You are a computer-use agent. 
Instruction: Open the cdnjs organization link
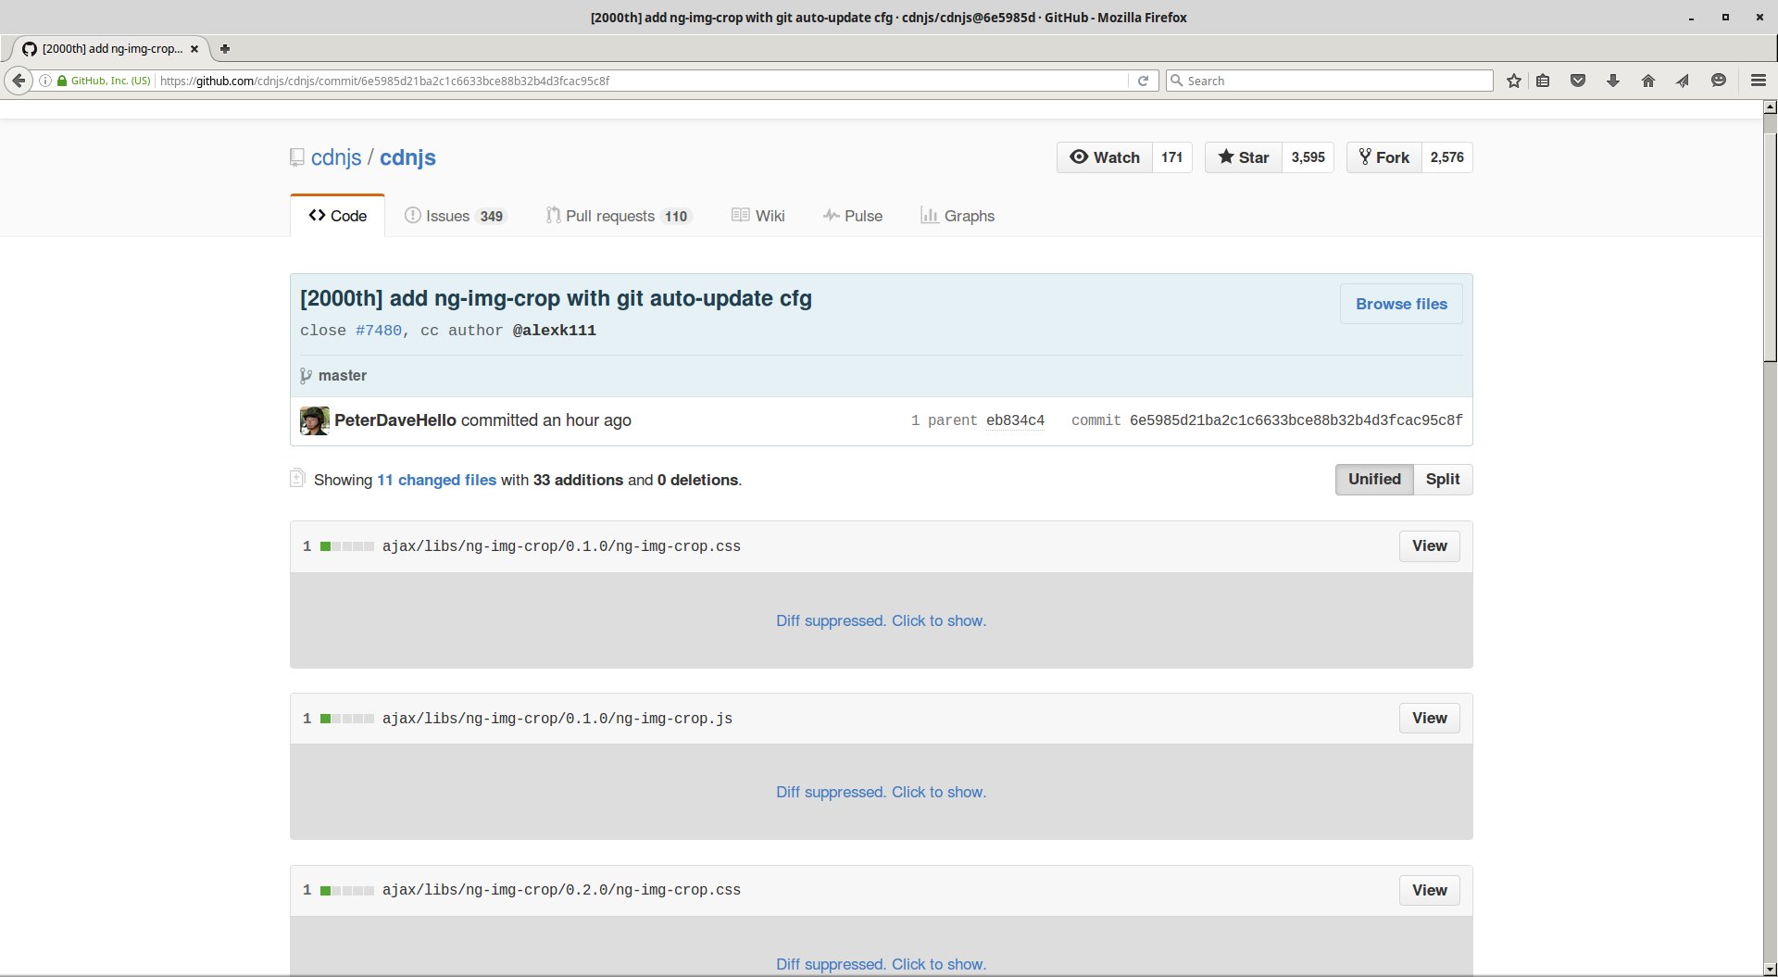(x=336, y=157)
